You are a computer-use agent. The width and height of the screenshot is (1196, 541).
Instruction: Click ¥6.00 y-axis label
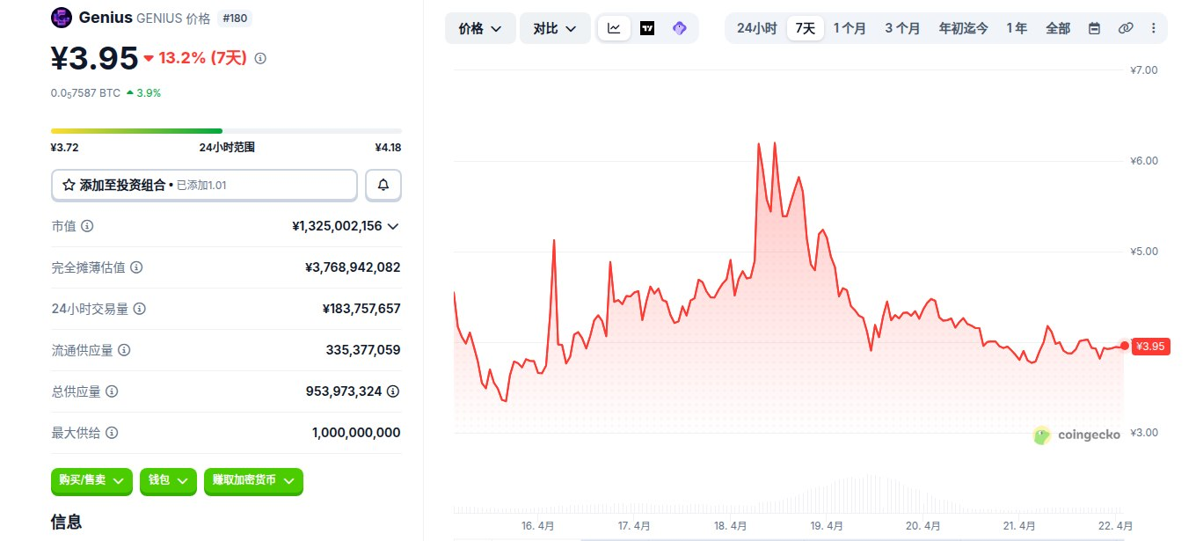1144,161
